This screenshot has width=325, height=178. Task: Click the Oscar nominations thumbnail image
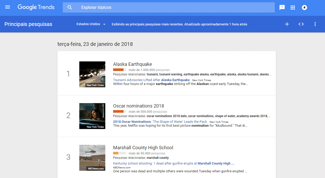click(92, 116)
